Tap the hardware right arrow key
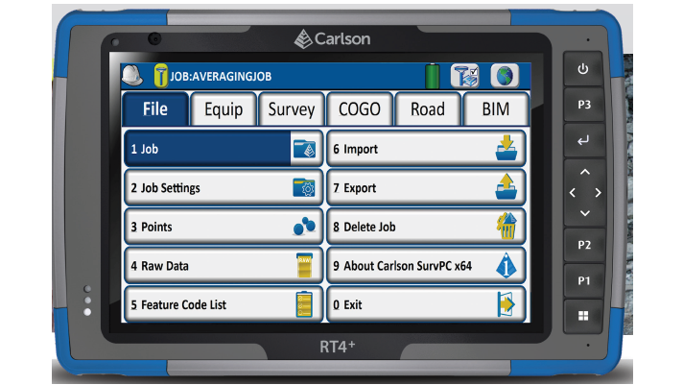This screenshot has height=385, width=683. coord(598,193)
